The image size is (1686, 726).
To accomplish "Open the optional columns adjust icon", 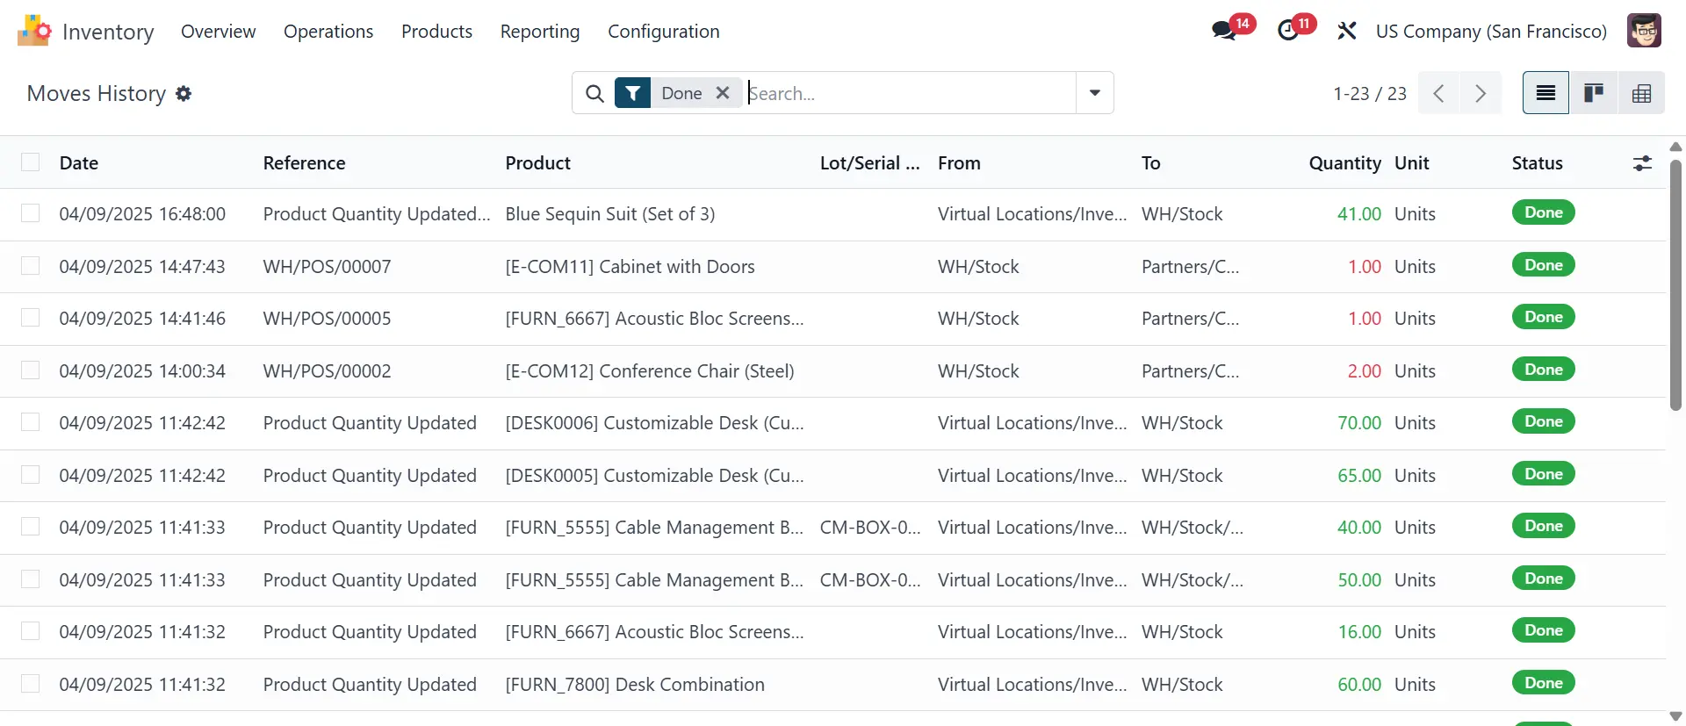I will click(1642, 163).
